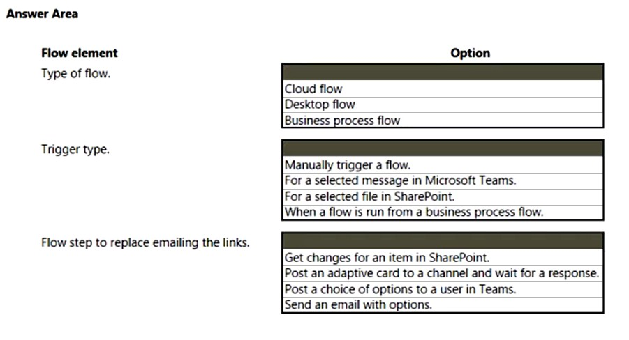Open the Trigger type dropdown header
Image resolution: width=629 pixels, height=340 pixels.
(x=443, y=148)
